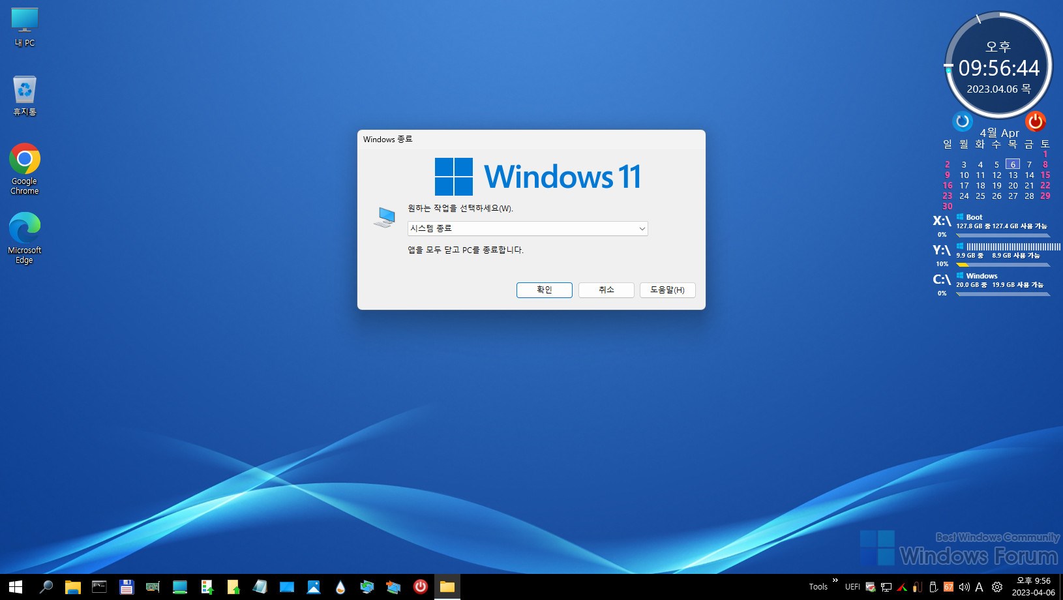The width and height of the screenshot is (1063, 600).
Task: Open the settings gear tray icon
Action: (996, 587)
